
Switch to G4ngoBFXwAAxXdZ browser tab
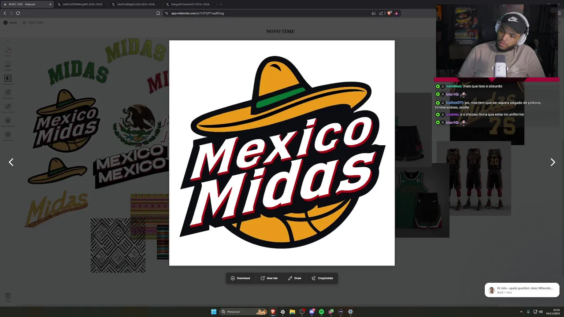(x=189, y=4)
